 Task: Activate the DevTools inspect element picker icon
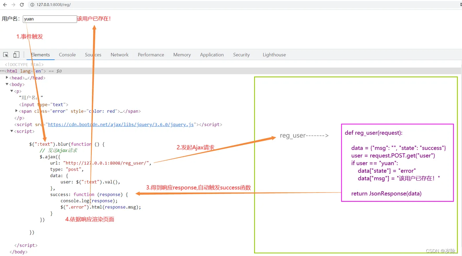point(6,55)
